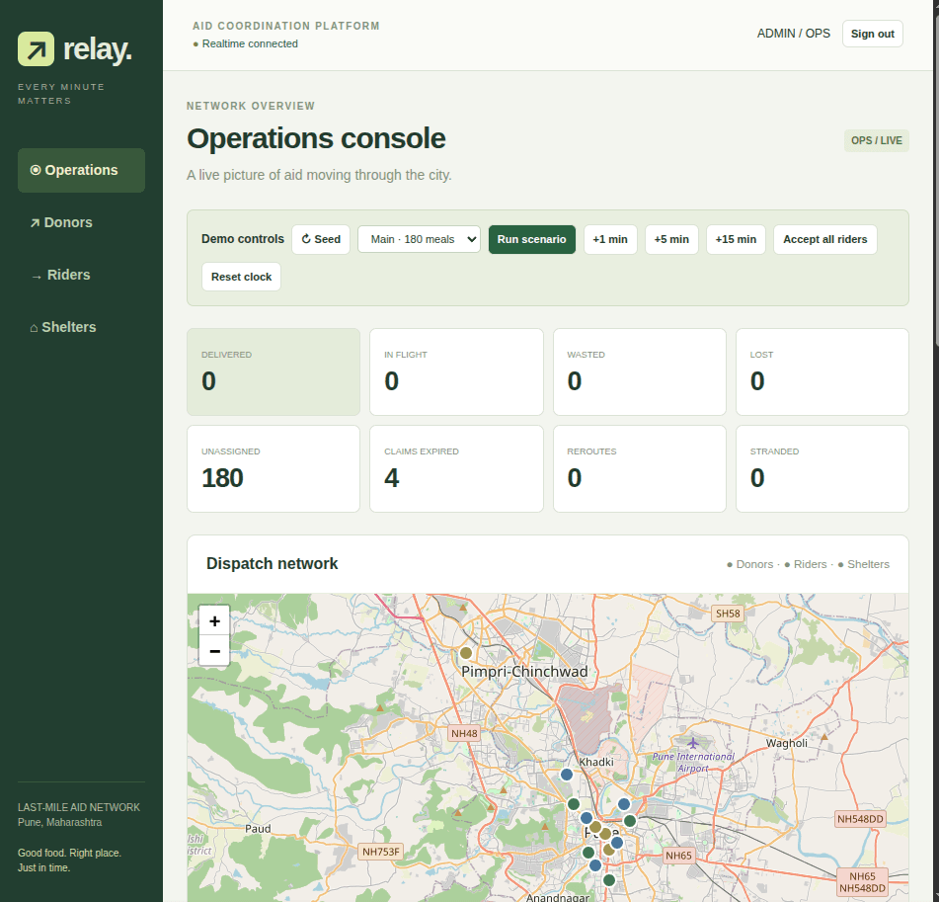Click the NH48 road label on map
The width and height of the screenshot is (939, 902).
465,733
